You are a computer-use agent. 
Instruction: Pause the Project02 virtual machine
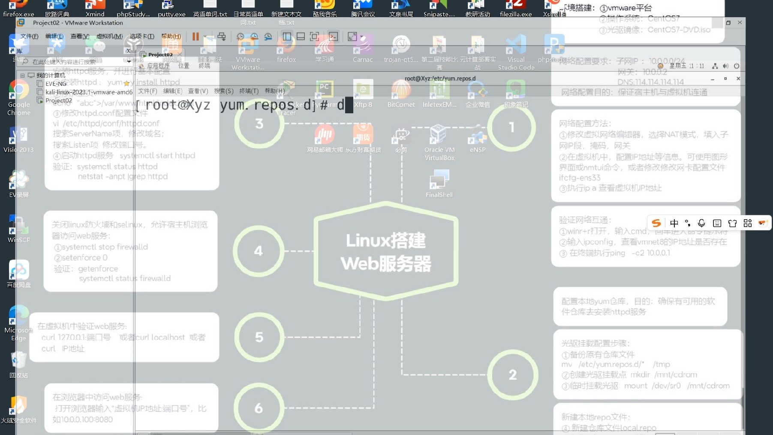point(196,36)
